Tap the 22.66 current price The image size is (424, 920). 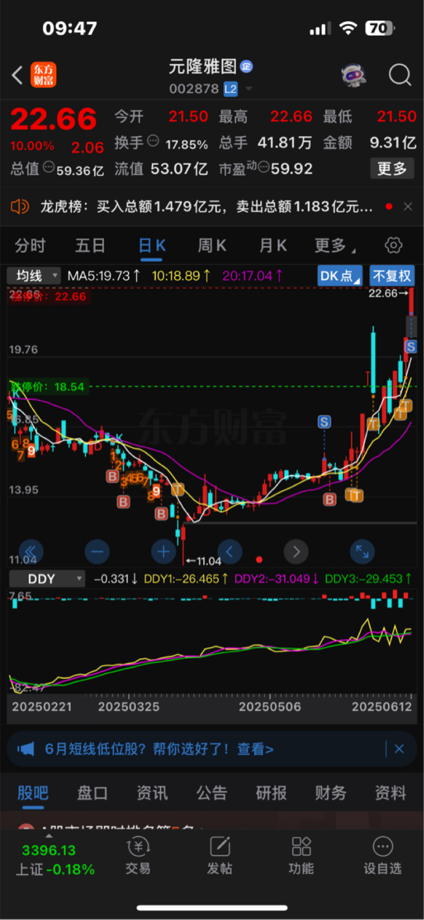[54, 119]
